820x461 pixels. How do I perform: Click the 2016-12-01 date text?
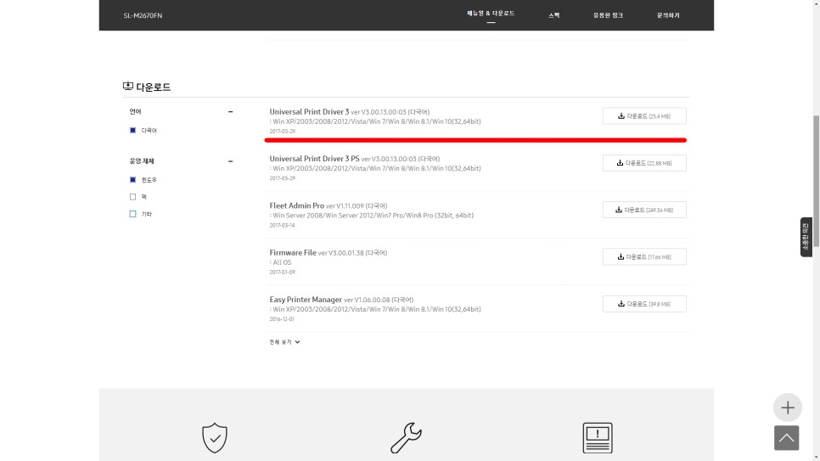tap(282, 319)
